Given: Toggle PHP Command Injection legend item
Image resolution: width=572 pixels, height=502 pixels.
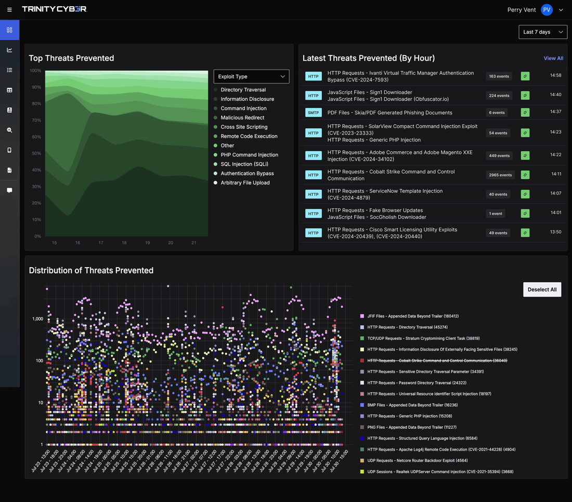Looking at the screenshot, I should [x=246, y=155].
